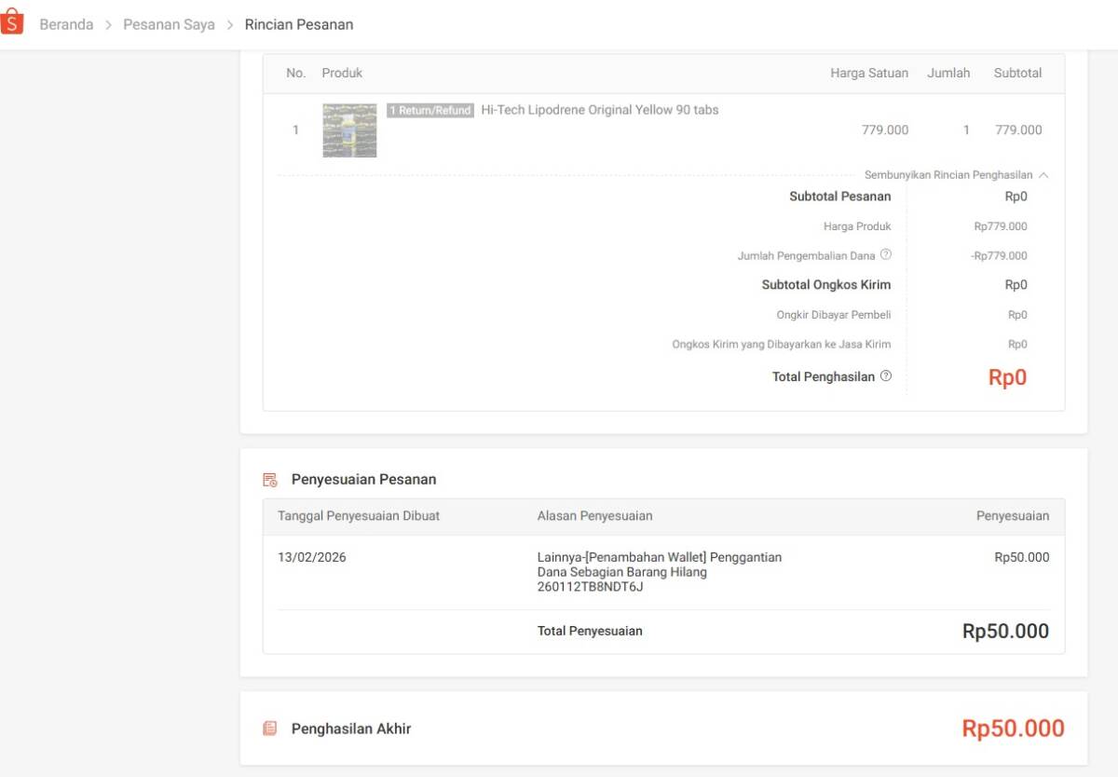Click the Penyesuaian Pesanan adjustment icon

click(x=269, y=479)
